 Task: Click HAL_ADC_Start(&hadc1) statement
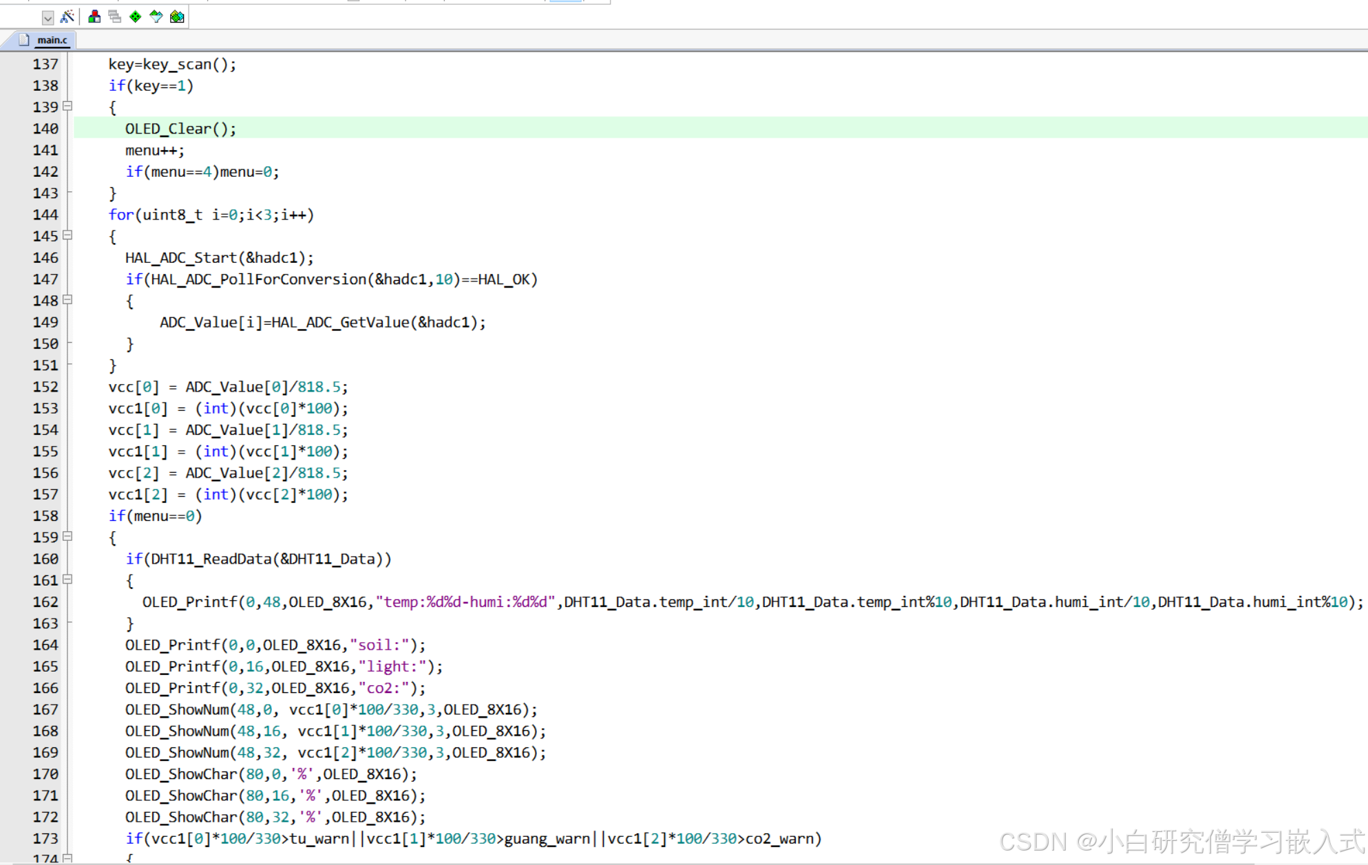tap(219, 257)
